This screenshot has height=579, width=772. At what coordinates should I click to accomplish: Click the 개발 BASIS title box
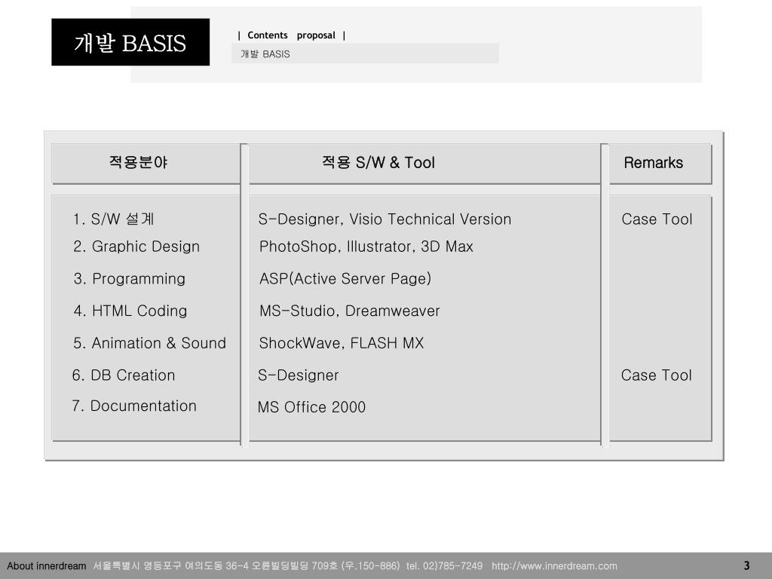coord(130,42)
